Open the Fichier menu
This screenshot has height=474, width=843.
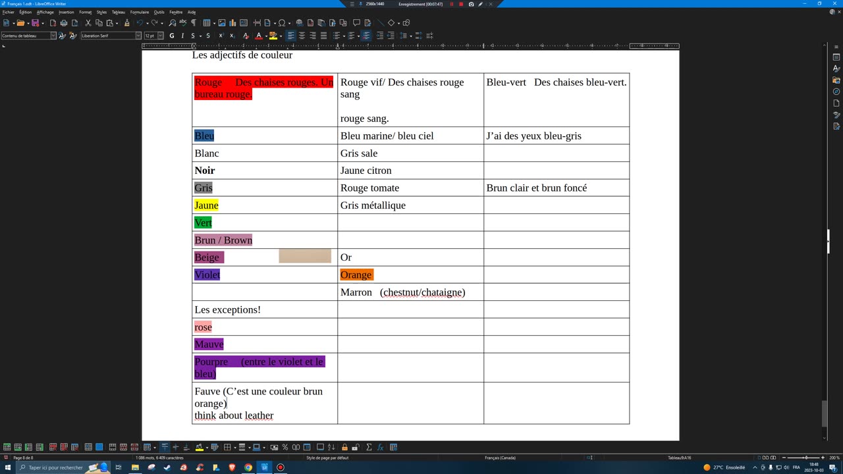8,12
